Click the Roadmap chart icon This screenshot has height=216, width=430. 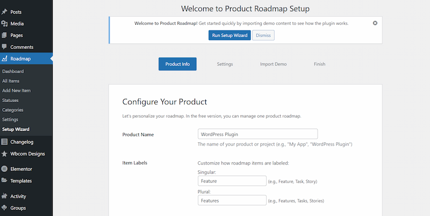click(x=5, y=59)
